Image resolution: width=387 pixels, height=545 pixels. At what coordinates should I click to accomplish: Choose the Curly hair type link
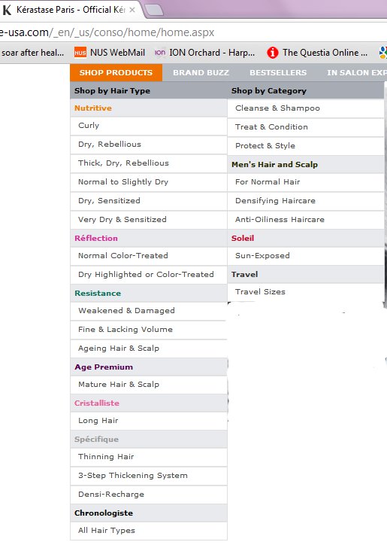[149, 126]
